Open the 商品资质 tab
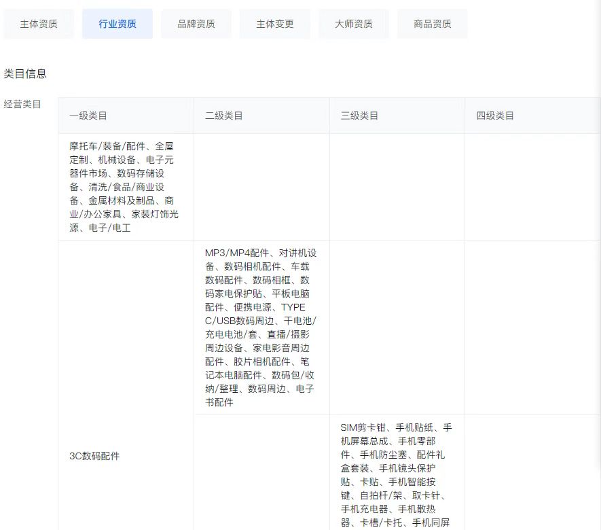Image resolution: width=601 pixels, height=530 pixels. tap(433, 24)
